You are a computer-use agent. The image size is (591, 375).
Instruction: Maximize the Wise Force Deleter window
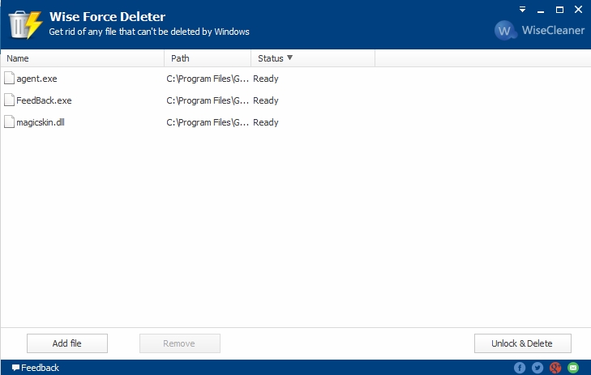click(x=559, y=10)
